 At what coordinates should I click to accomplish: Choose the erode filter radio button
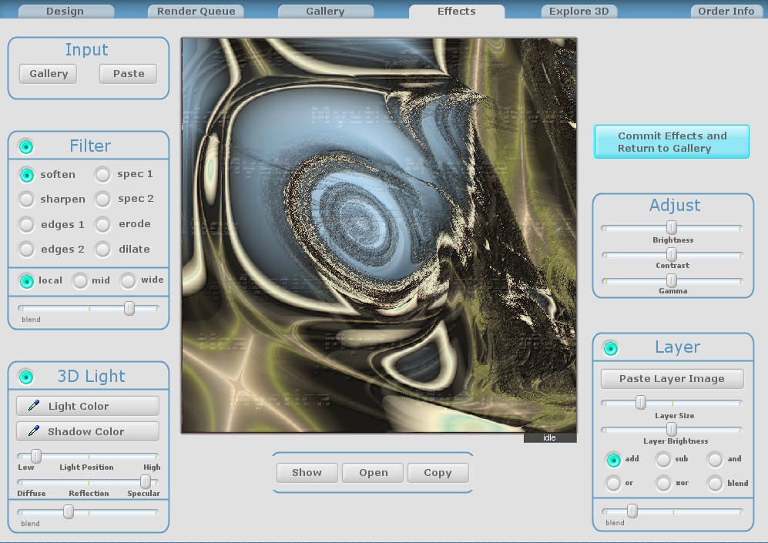click(x=103, y=225)
